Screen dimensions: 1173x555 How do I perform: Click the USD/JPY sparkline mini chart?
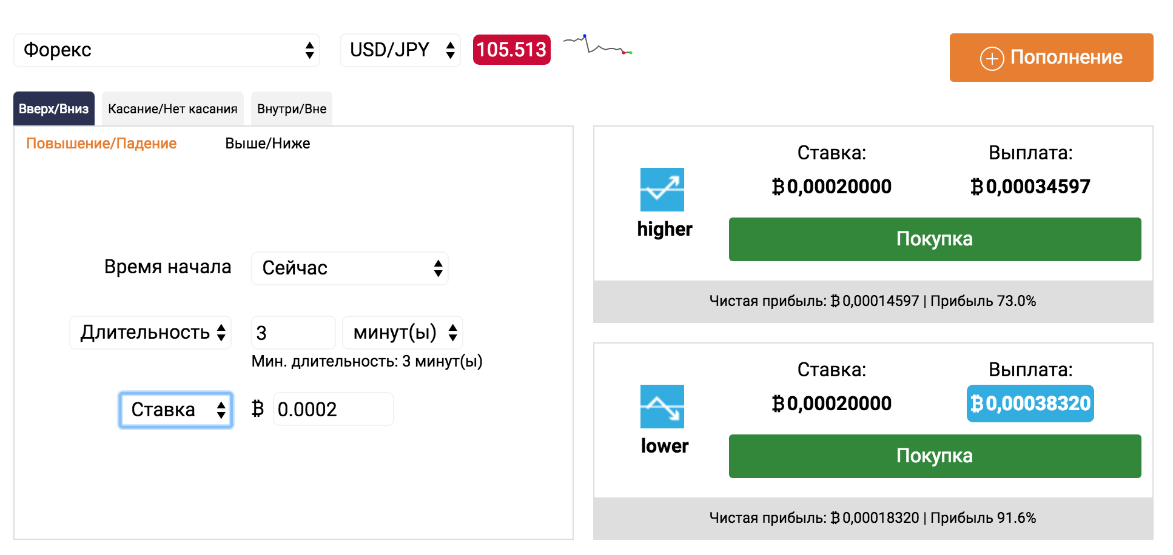597,46
